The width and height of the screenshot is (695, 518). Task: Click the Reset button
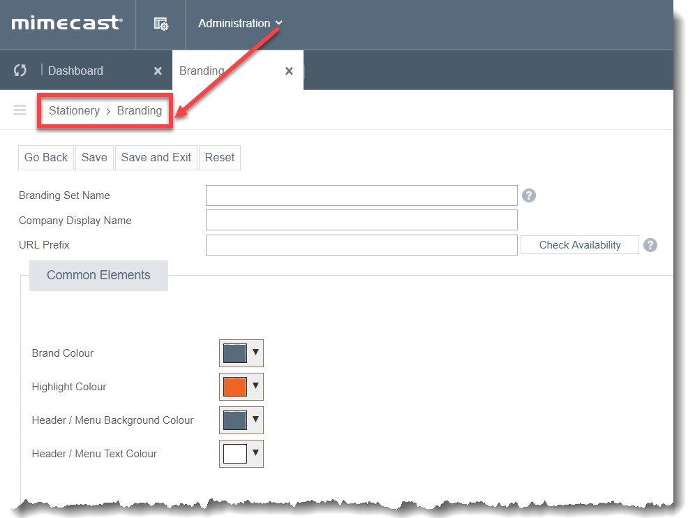[x=219, y=157]
